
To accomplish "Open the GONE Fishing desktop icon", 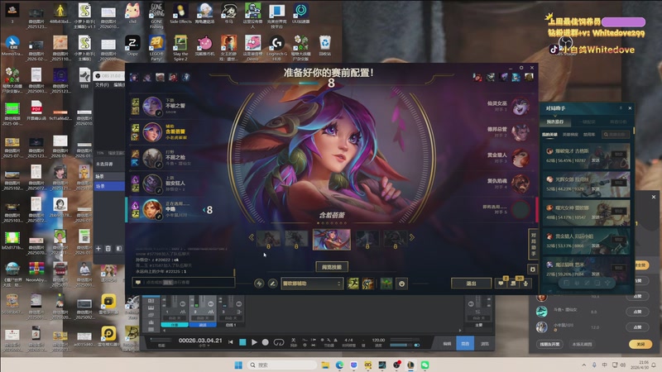I will 156,16.
